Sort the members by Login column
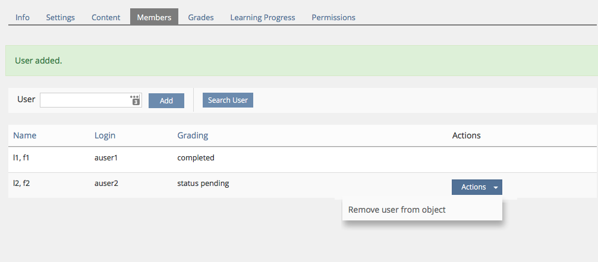The width and height of the screenshot is (598, 262). click(105, 135)
